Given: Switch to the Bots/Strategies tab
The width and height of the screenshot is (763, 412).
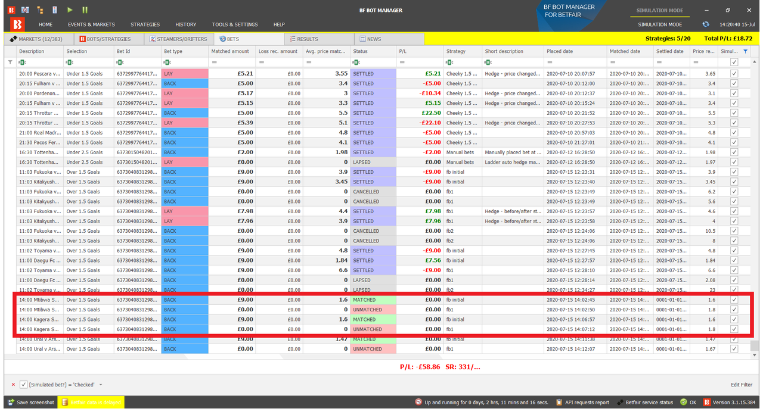Looking at the screenshot, I should tap(110, 39).
